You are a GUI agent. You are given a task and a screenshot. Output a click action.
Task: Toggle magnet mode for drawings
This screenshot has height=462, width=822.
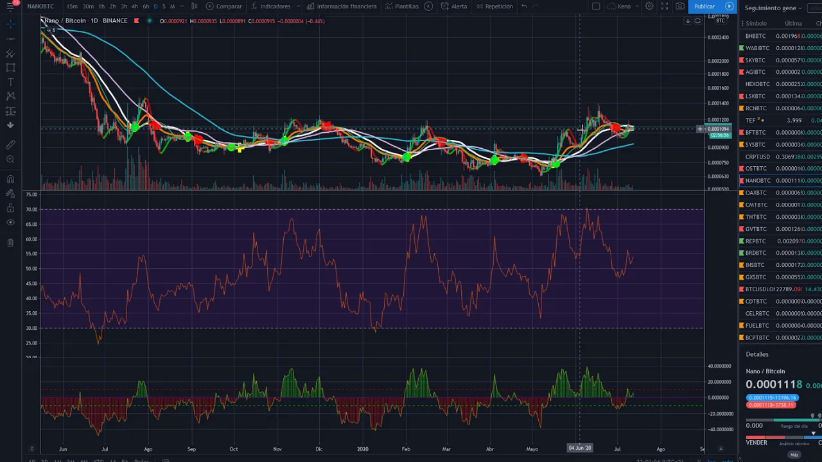pos(10,179)
